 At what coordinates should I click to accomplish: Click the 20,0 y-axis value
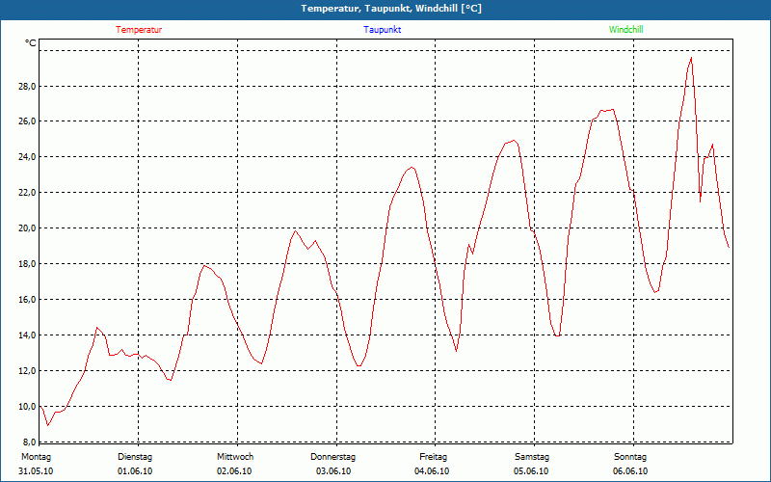28,228
